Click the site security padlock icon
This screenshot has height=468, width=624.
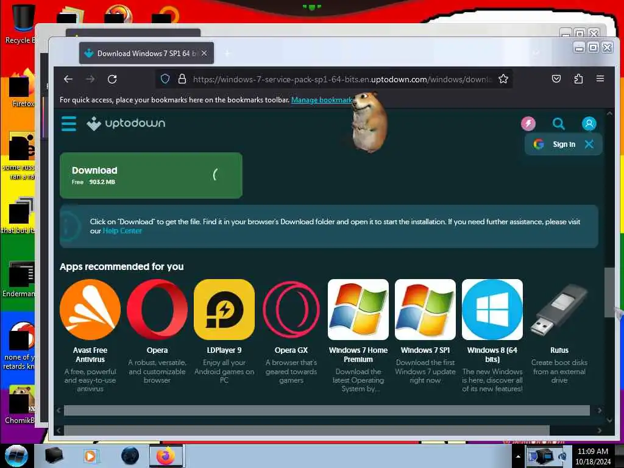click(182, 79)
